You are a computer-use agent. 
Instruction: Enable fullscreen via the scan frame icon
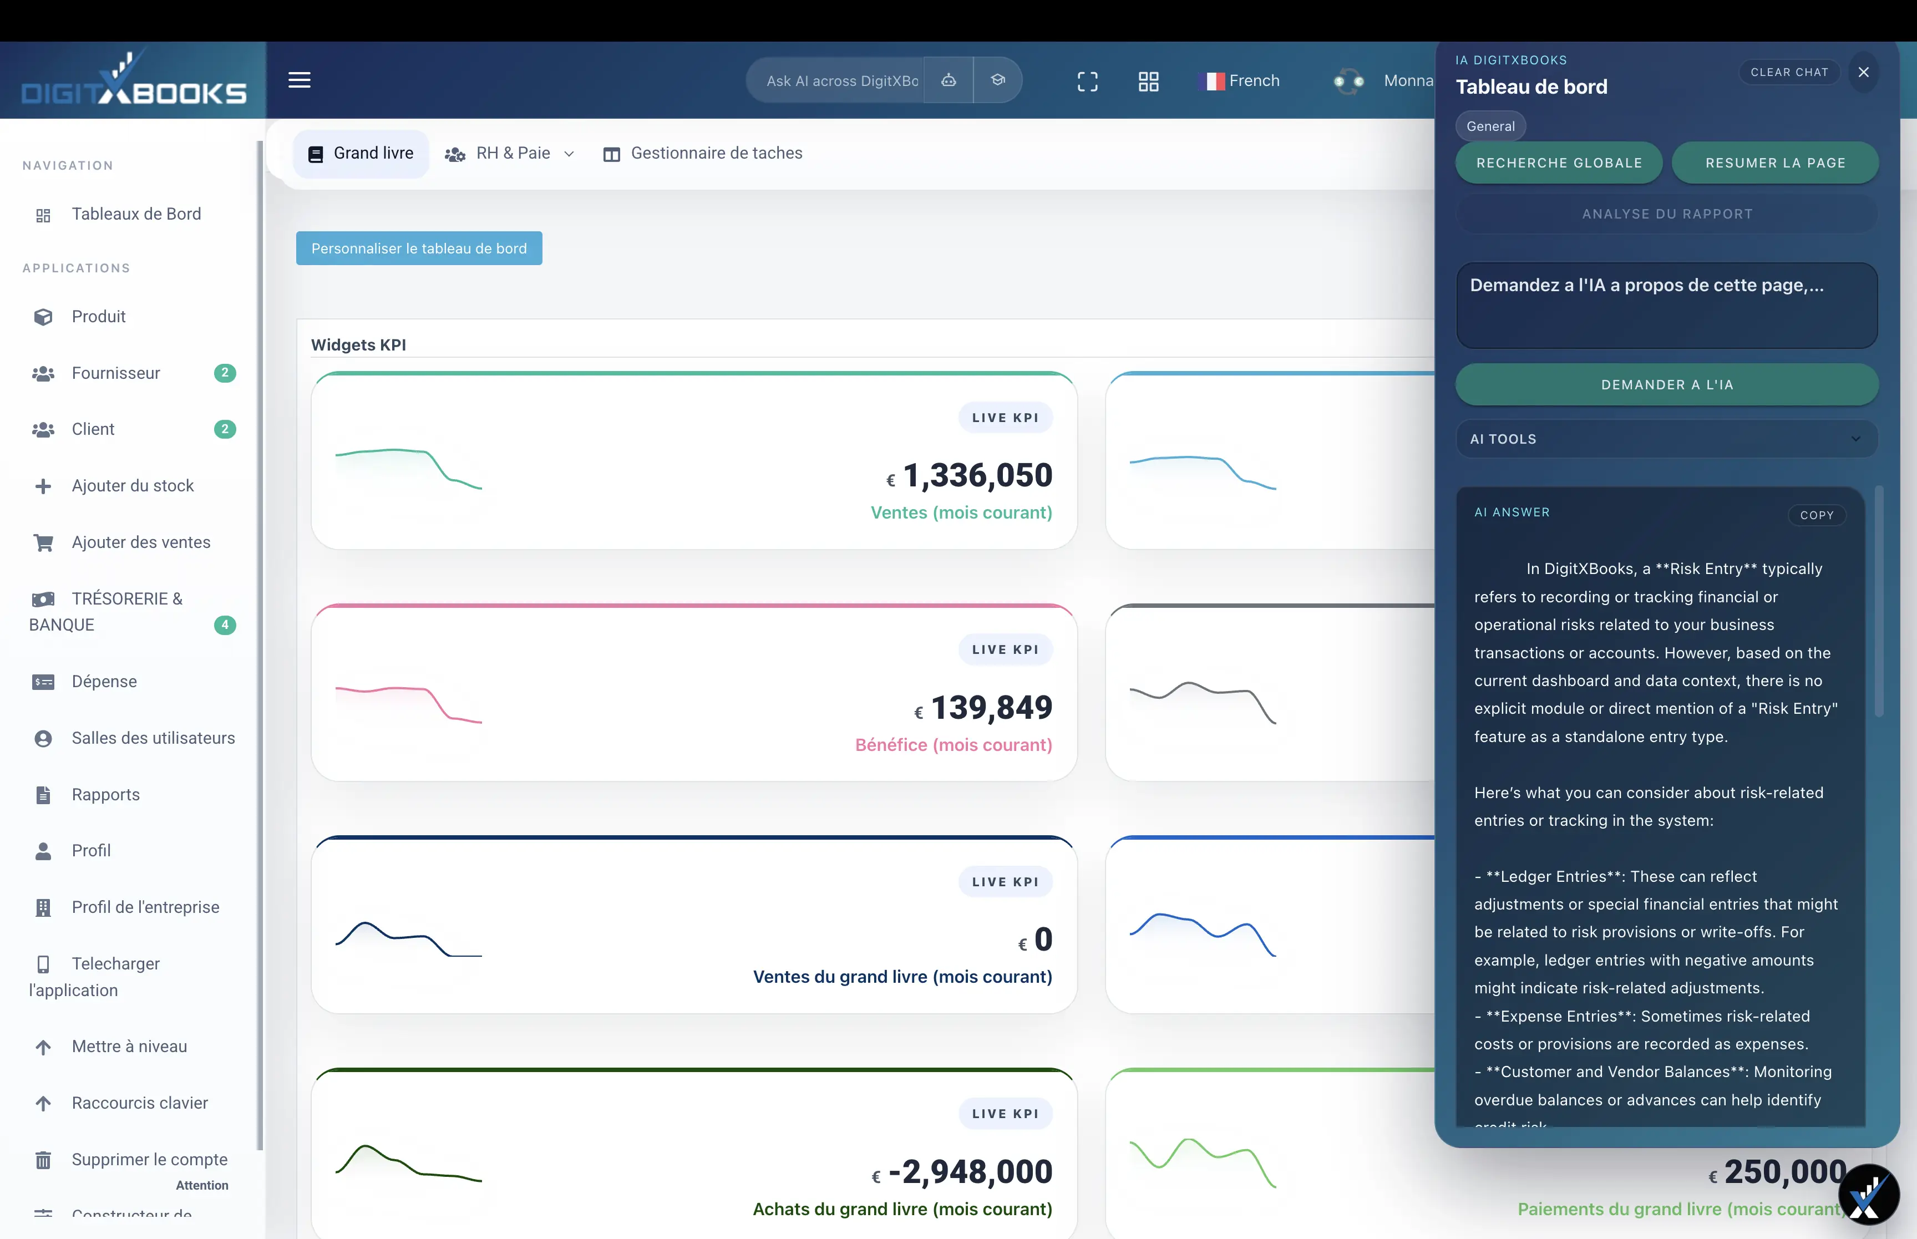(x=1088, y=80)
